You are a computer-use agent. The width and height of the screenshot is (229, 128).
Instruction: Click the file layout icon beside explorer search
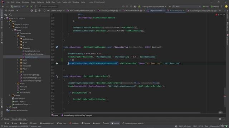[6, 15]
